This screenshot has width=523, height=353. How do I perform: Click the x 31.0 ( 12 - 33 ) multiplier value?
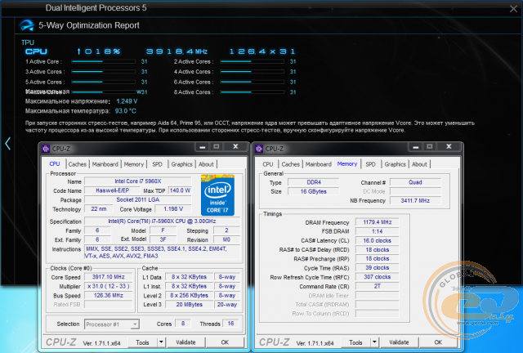point(109,286)
